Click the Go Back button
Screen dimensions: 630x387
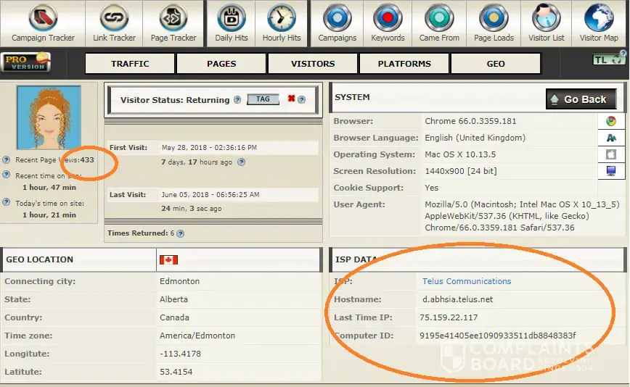click(581, 99)
